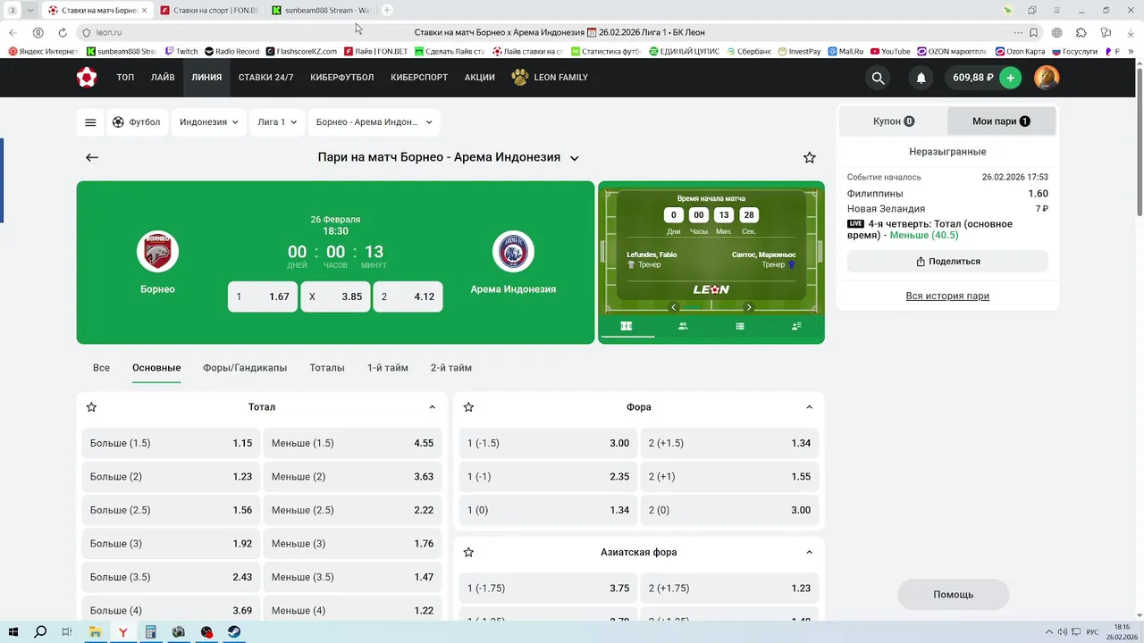1144x643 pixels.
Task: Open browser downloads arrow icon
Action: (1131, 32)
